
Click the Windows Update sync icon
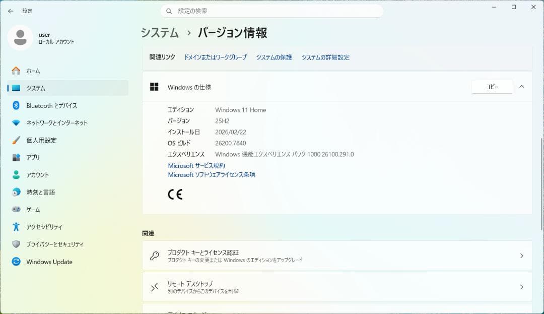click(16, 262)
